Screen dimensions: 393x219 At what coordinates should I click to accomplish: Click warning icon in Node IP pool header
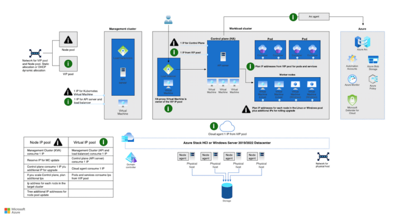point(58,142)
